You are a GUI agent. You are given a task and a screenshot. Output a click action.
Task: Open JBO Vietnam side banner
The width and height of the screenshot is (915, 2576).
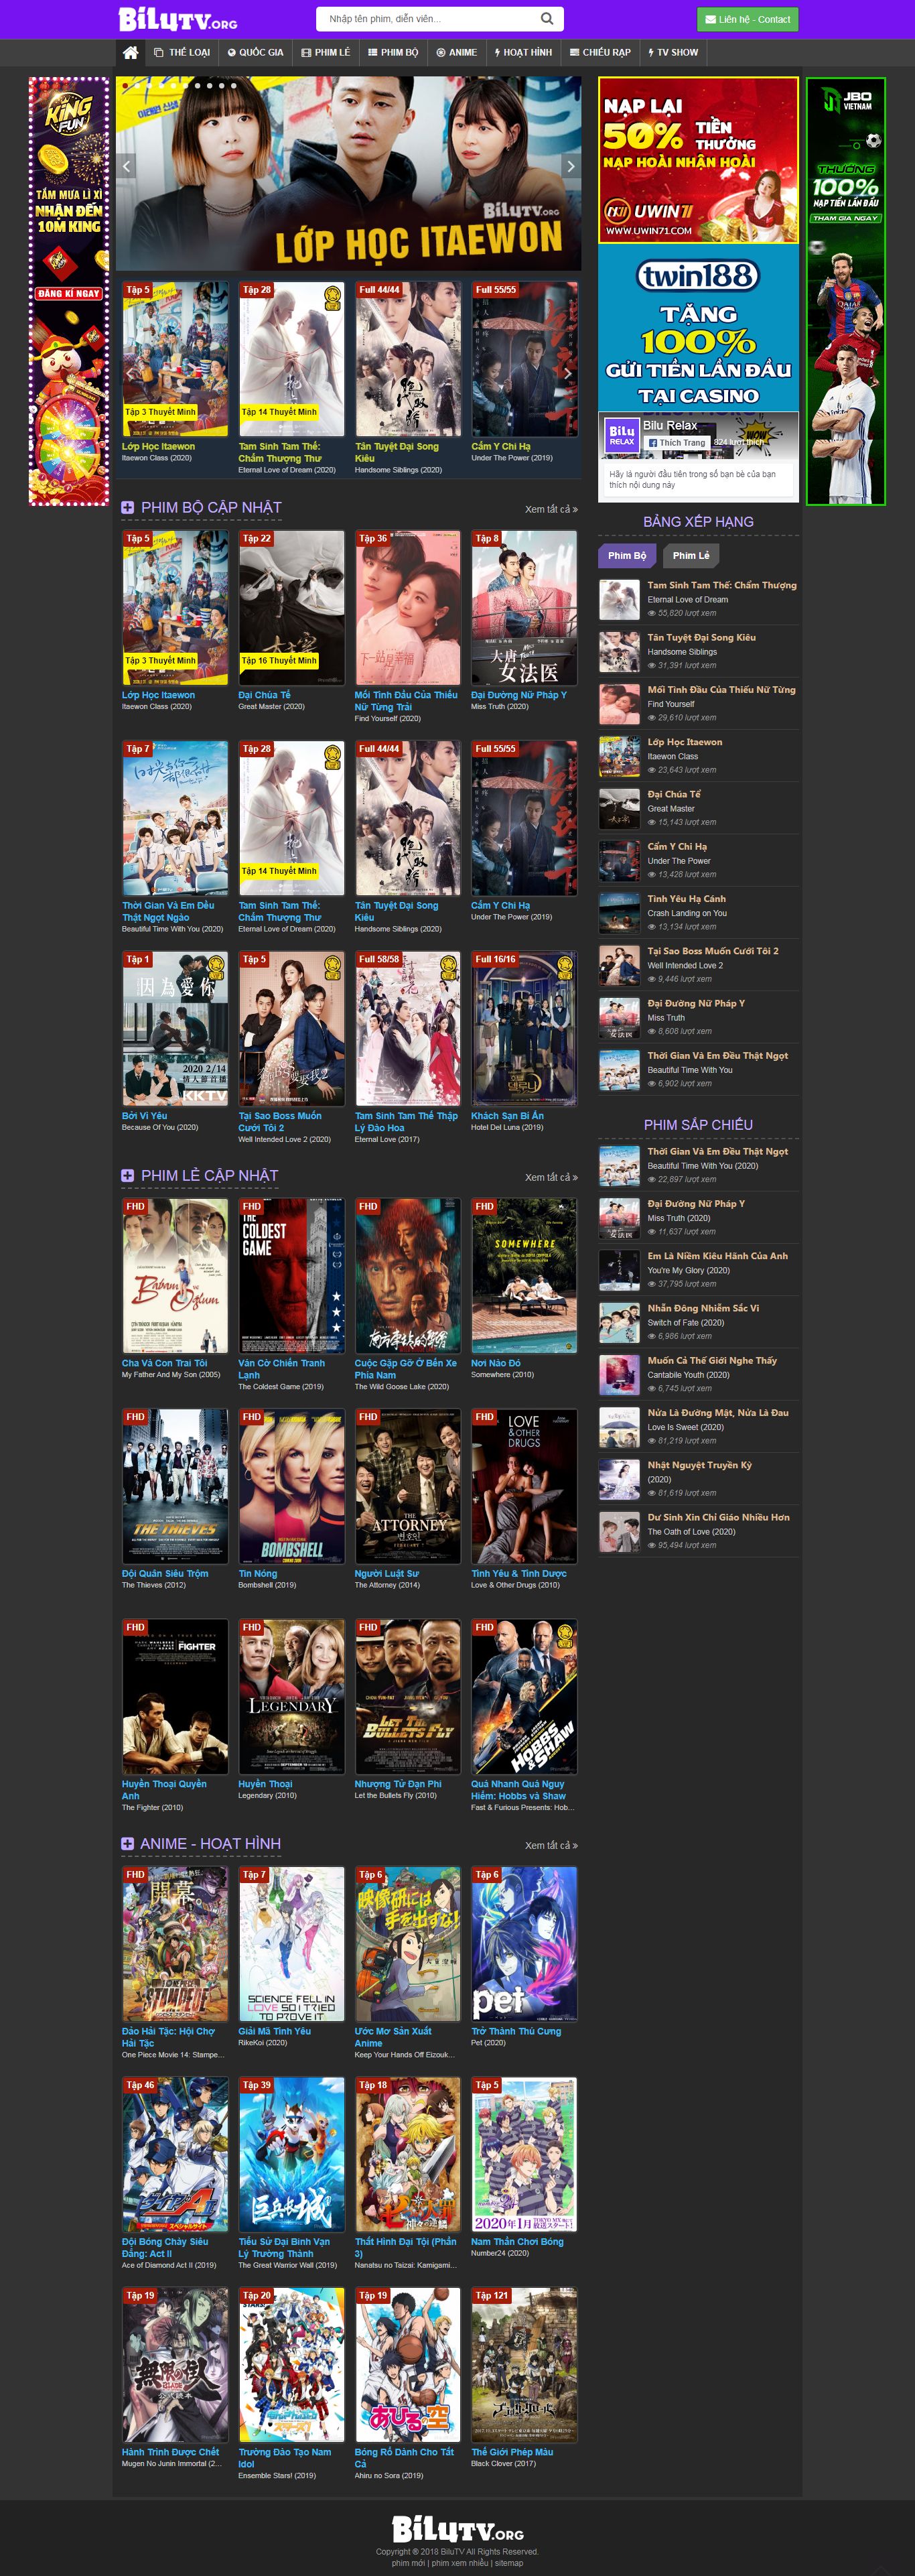[846, 291]
